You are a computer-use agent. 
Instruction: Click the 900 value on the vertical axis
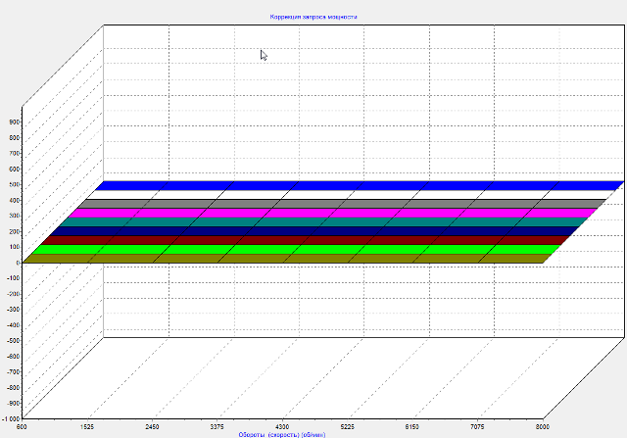[x=14, y=122]
